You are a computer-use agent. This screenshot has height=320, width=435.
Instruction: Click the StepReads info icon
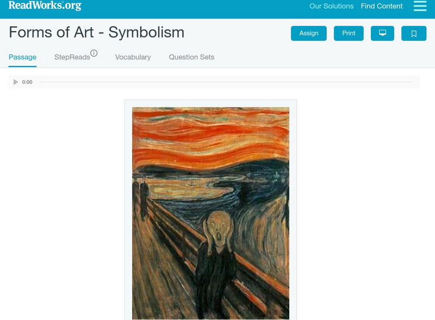[94, 53]
